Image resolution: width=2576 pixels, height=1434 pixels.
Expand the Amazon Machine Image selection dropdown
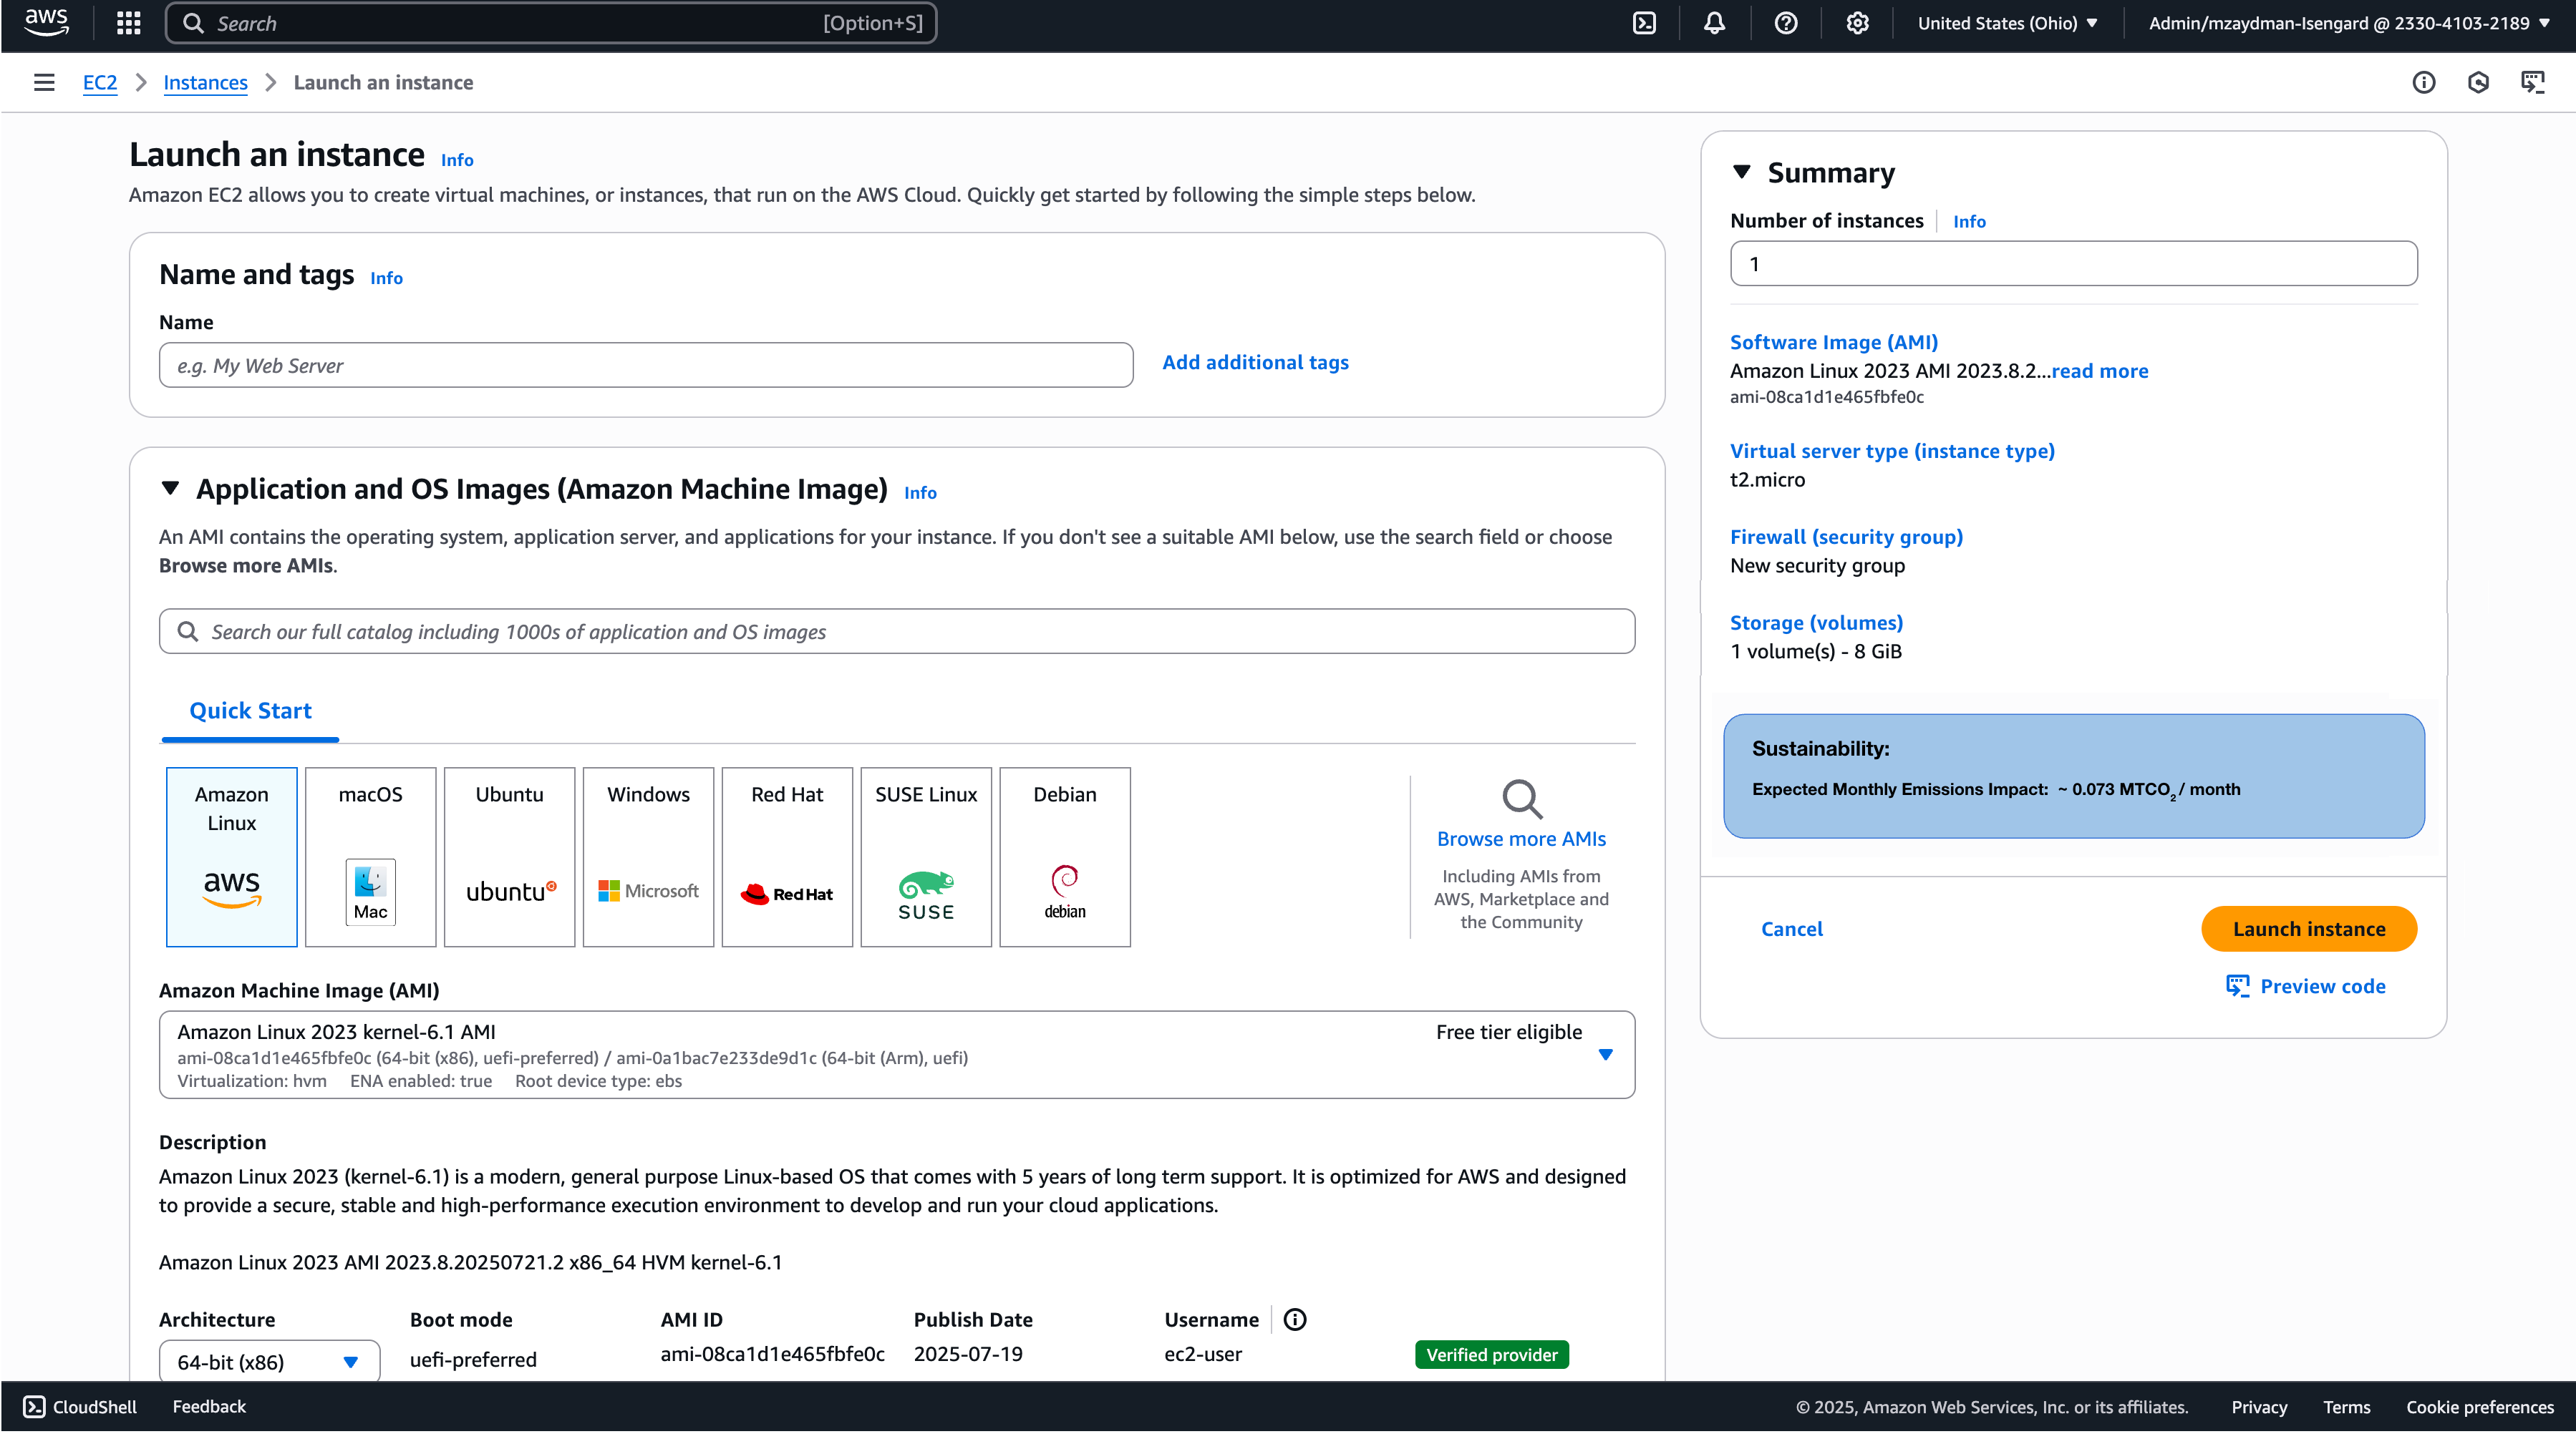pyautogui.click(x=1605, y=1054)
